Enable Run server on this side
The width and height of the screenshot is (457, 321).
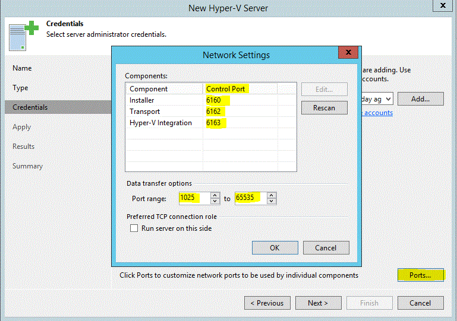[134, 228]
